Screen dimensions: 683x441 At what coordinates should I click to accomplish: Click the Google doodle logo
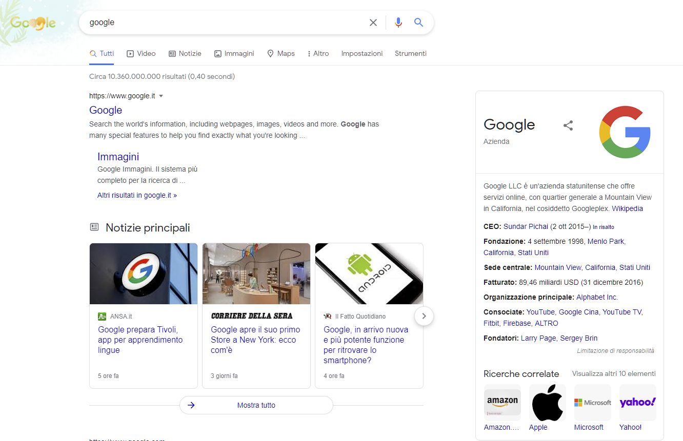point(33,23)
